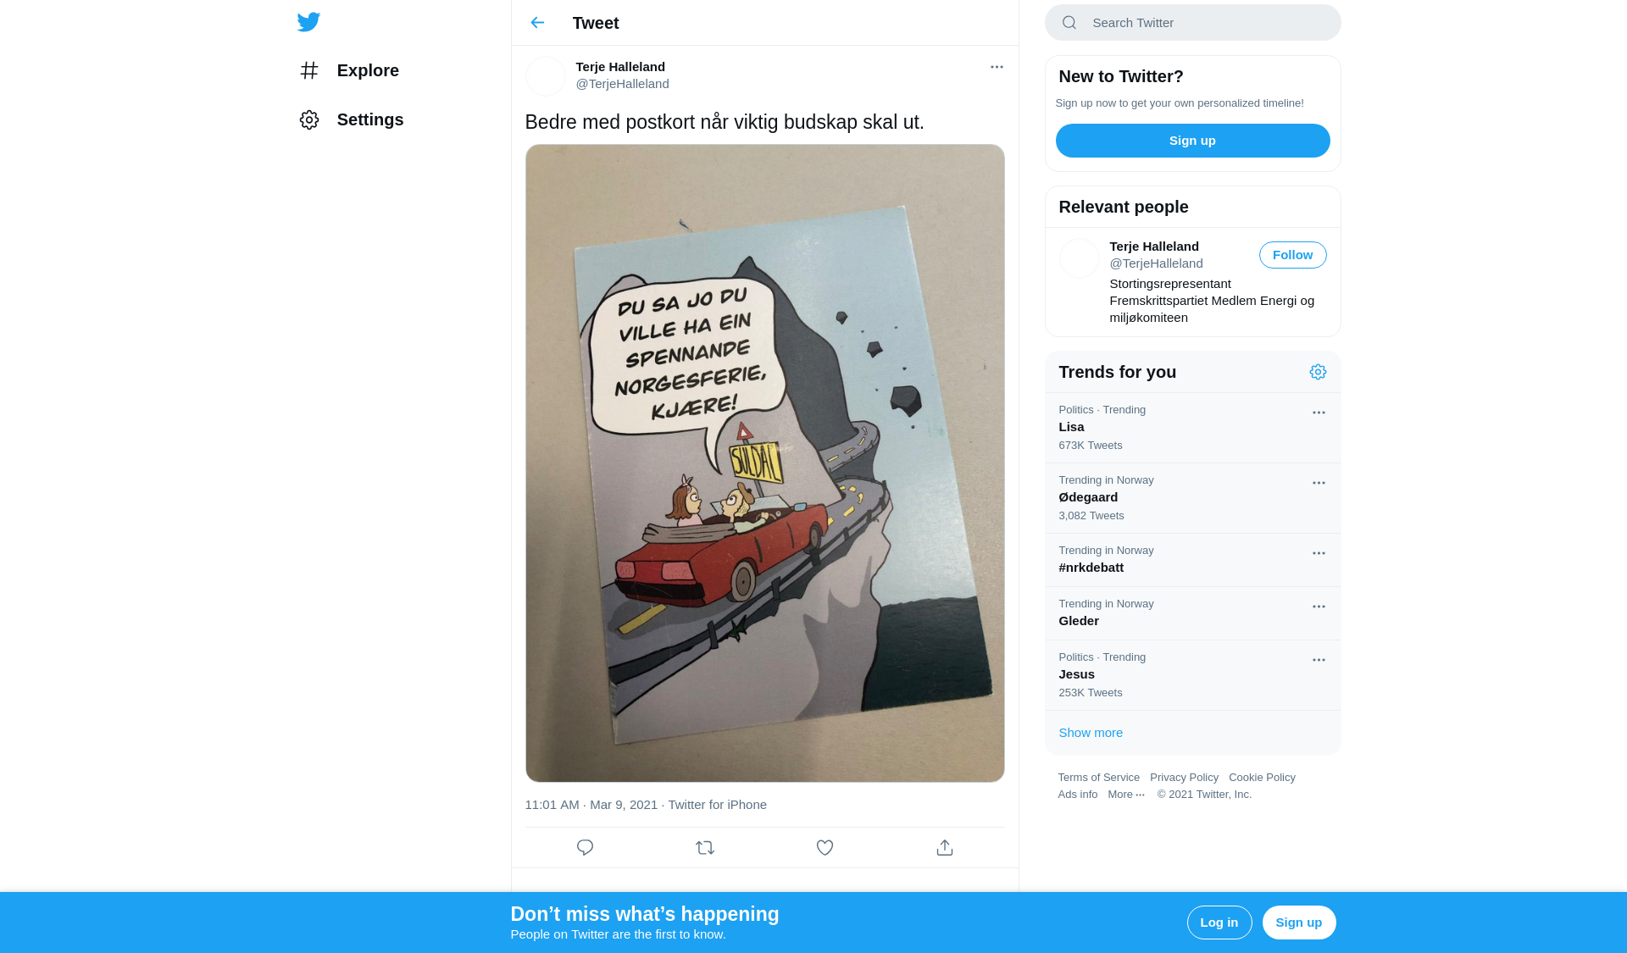Open the More footer menu
This screenshot has height=953, width=1627.
(1126, 795)
